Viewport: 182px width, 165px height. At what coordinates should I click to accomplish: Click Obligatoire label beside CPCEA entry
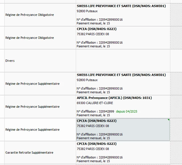pyautogui.click(x=30, y=38)
